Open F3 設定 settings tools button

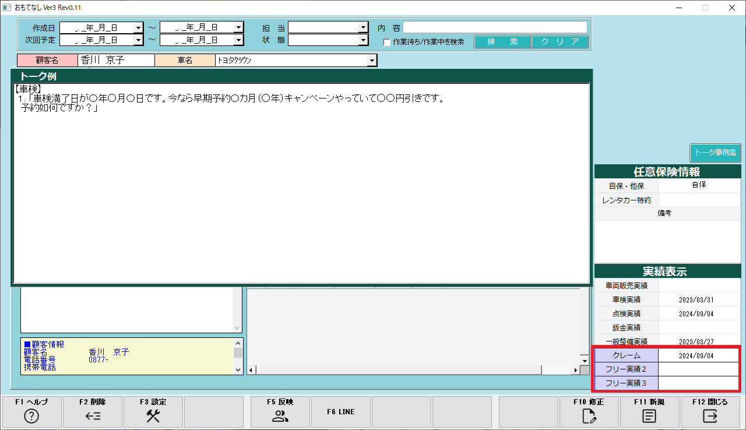pyautogui.click(x=153, y=412)
